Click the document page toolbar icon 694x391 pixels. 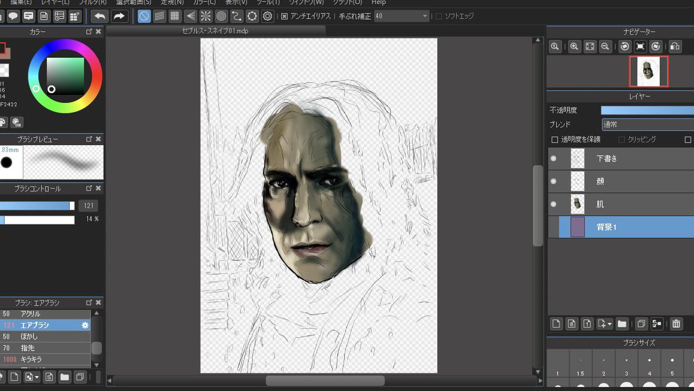pos(44,16)
